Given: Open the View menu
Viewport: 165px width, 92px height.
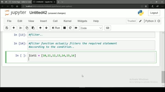Looking at the screenshot, I should [31, 21].
